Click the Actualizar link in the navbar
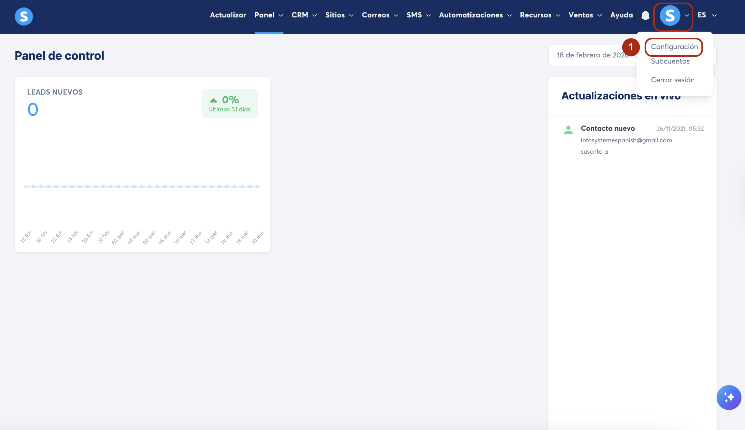Viewport: 745px width, 430px height. click(228, 15)
